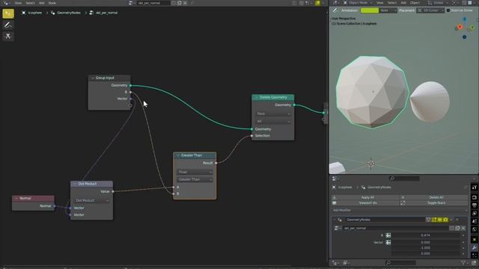
Task: Open node editor View menu
Action: point(18,3)
